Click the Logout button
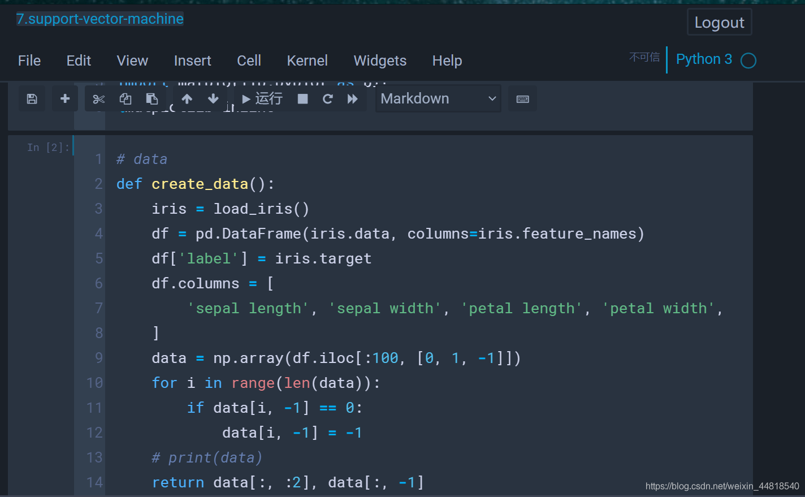The height and width of the screenshot is (497, 805). pyautogui.click(x=719, y=23)
